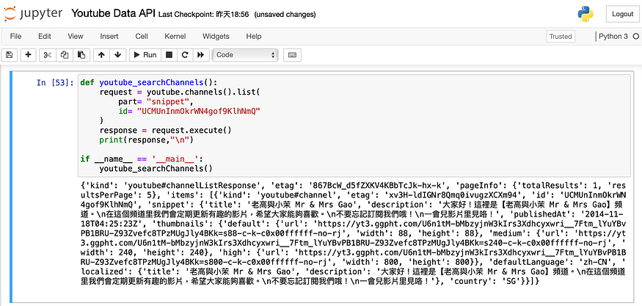Rename the notebook title Youtube Data API
Image resolution: width=642 pixels, height=306 pixels.
pos(114,13)
